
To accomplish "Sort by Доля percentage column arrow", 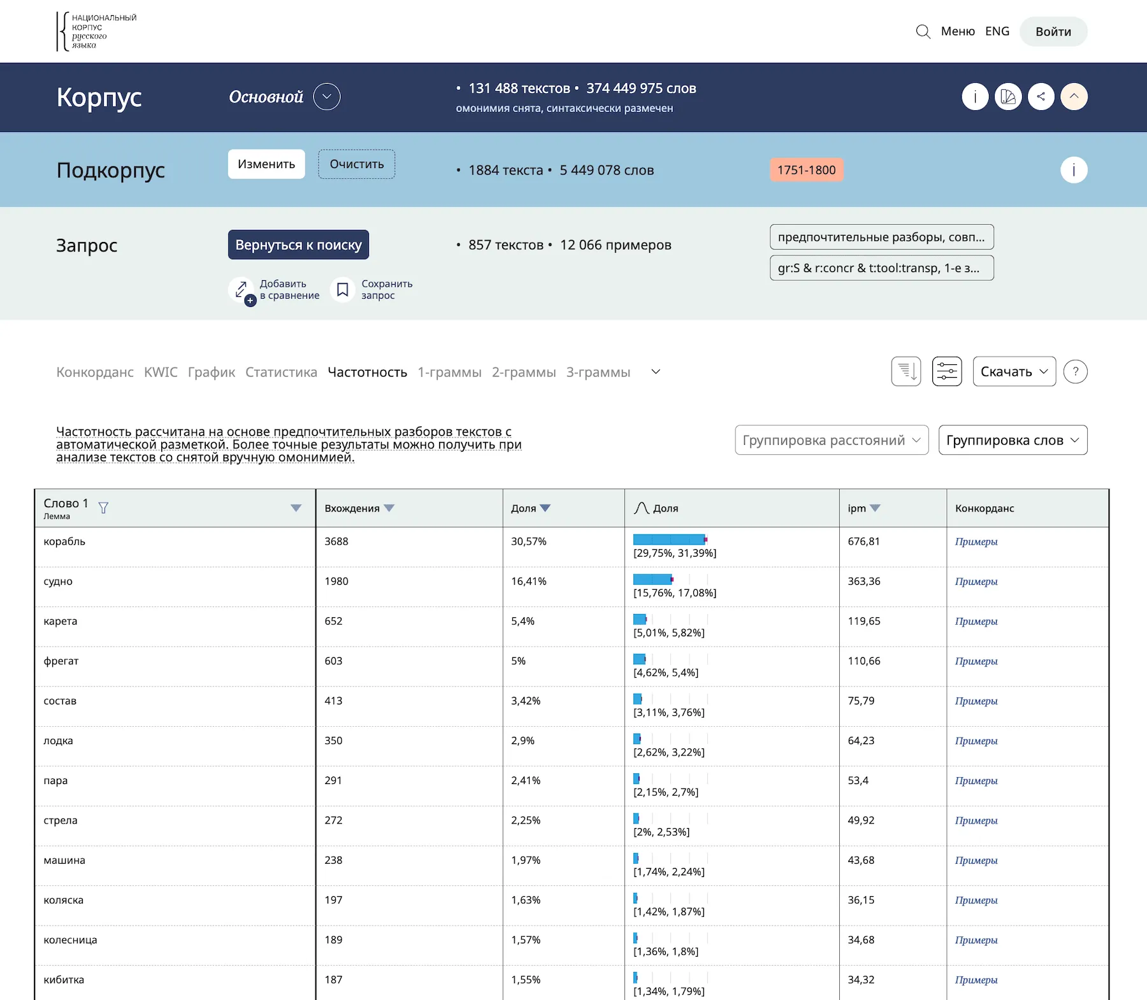I will pyautogui.click(x=545, y=508).
